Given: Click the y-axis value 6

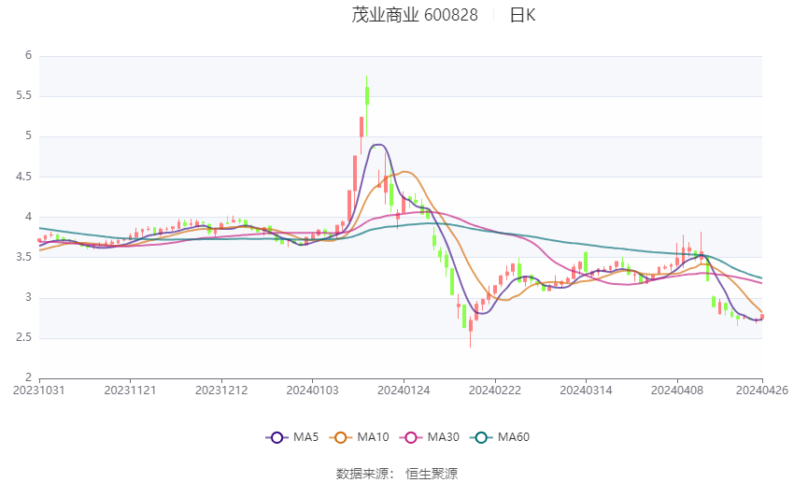Looking at the screenshot, I should [28, 55].
